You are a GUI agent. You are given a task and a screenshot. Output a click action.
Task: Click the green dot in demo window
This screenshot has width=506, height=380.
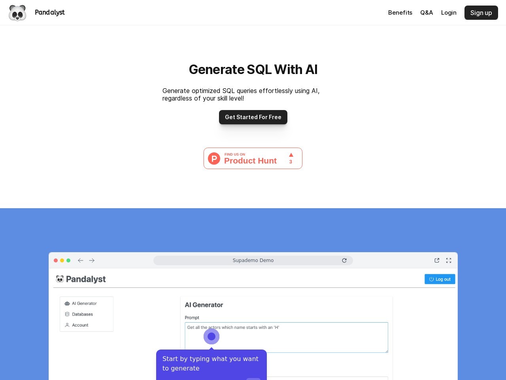[x=68, y=260]
